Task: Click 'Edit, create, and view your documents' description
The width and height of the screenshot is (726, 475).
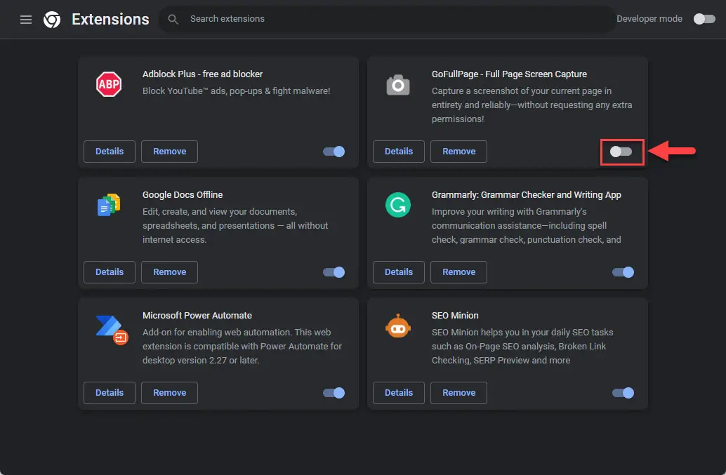Action: click(235, 226)
